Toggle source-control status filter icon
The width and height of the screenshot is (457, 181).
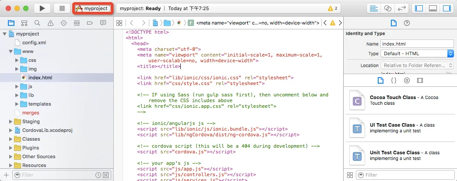point(106,175)
